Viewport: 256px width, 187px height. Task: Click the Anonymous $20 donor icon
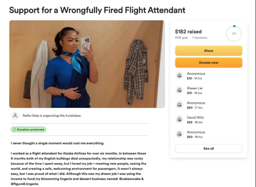(x=179, y=134)
